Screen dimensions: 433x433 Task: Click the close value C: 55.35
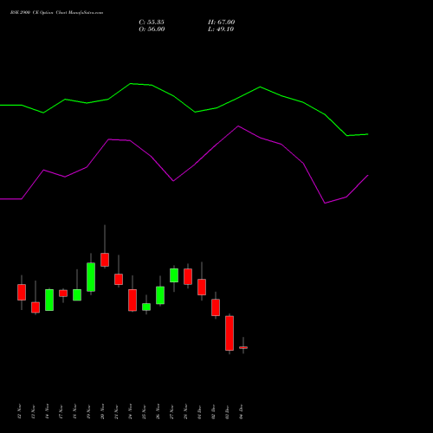click(x=152, y=23)
